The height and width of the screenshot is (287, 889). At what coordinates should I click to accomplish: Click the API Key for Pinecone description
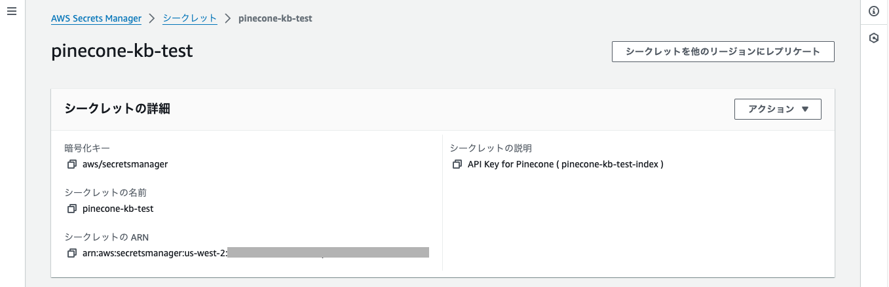[565, 165]
